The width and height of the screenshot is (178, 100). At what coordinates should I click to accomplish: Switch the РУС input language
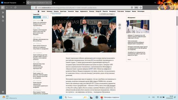coord(154,97)
